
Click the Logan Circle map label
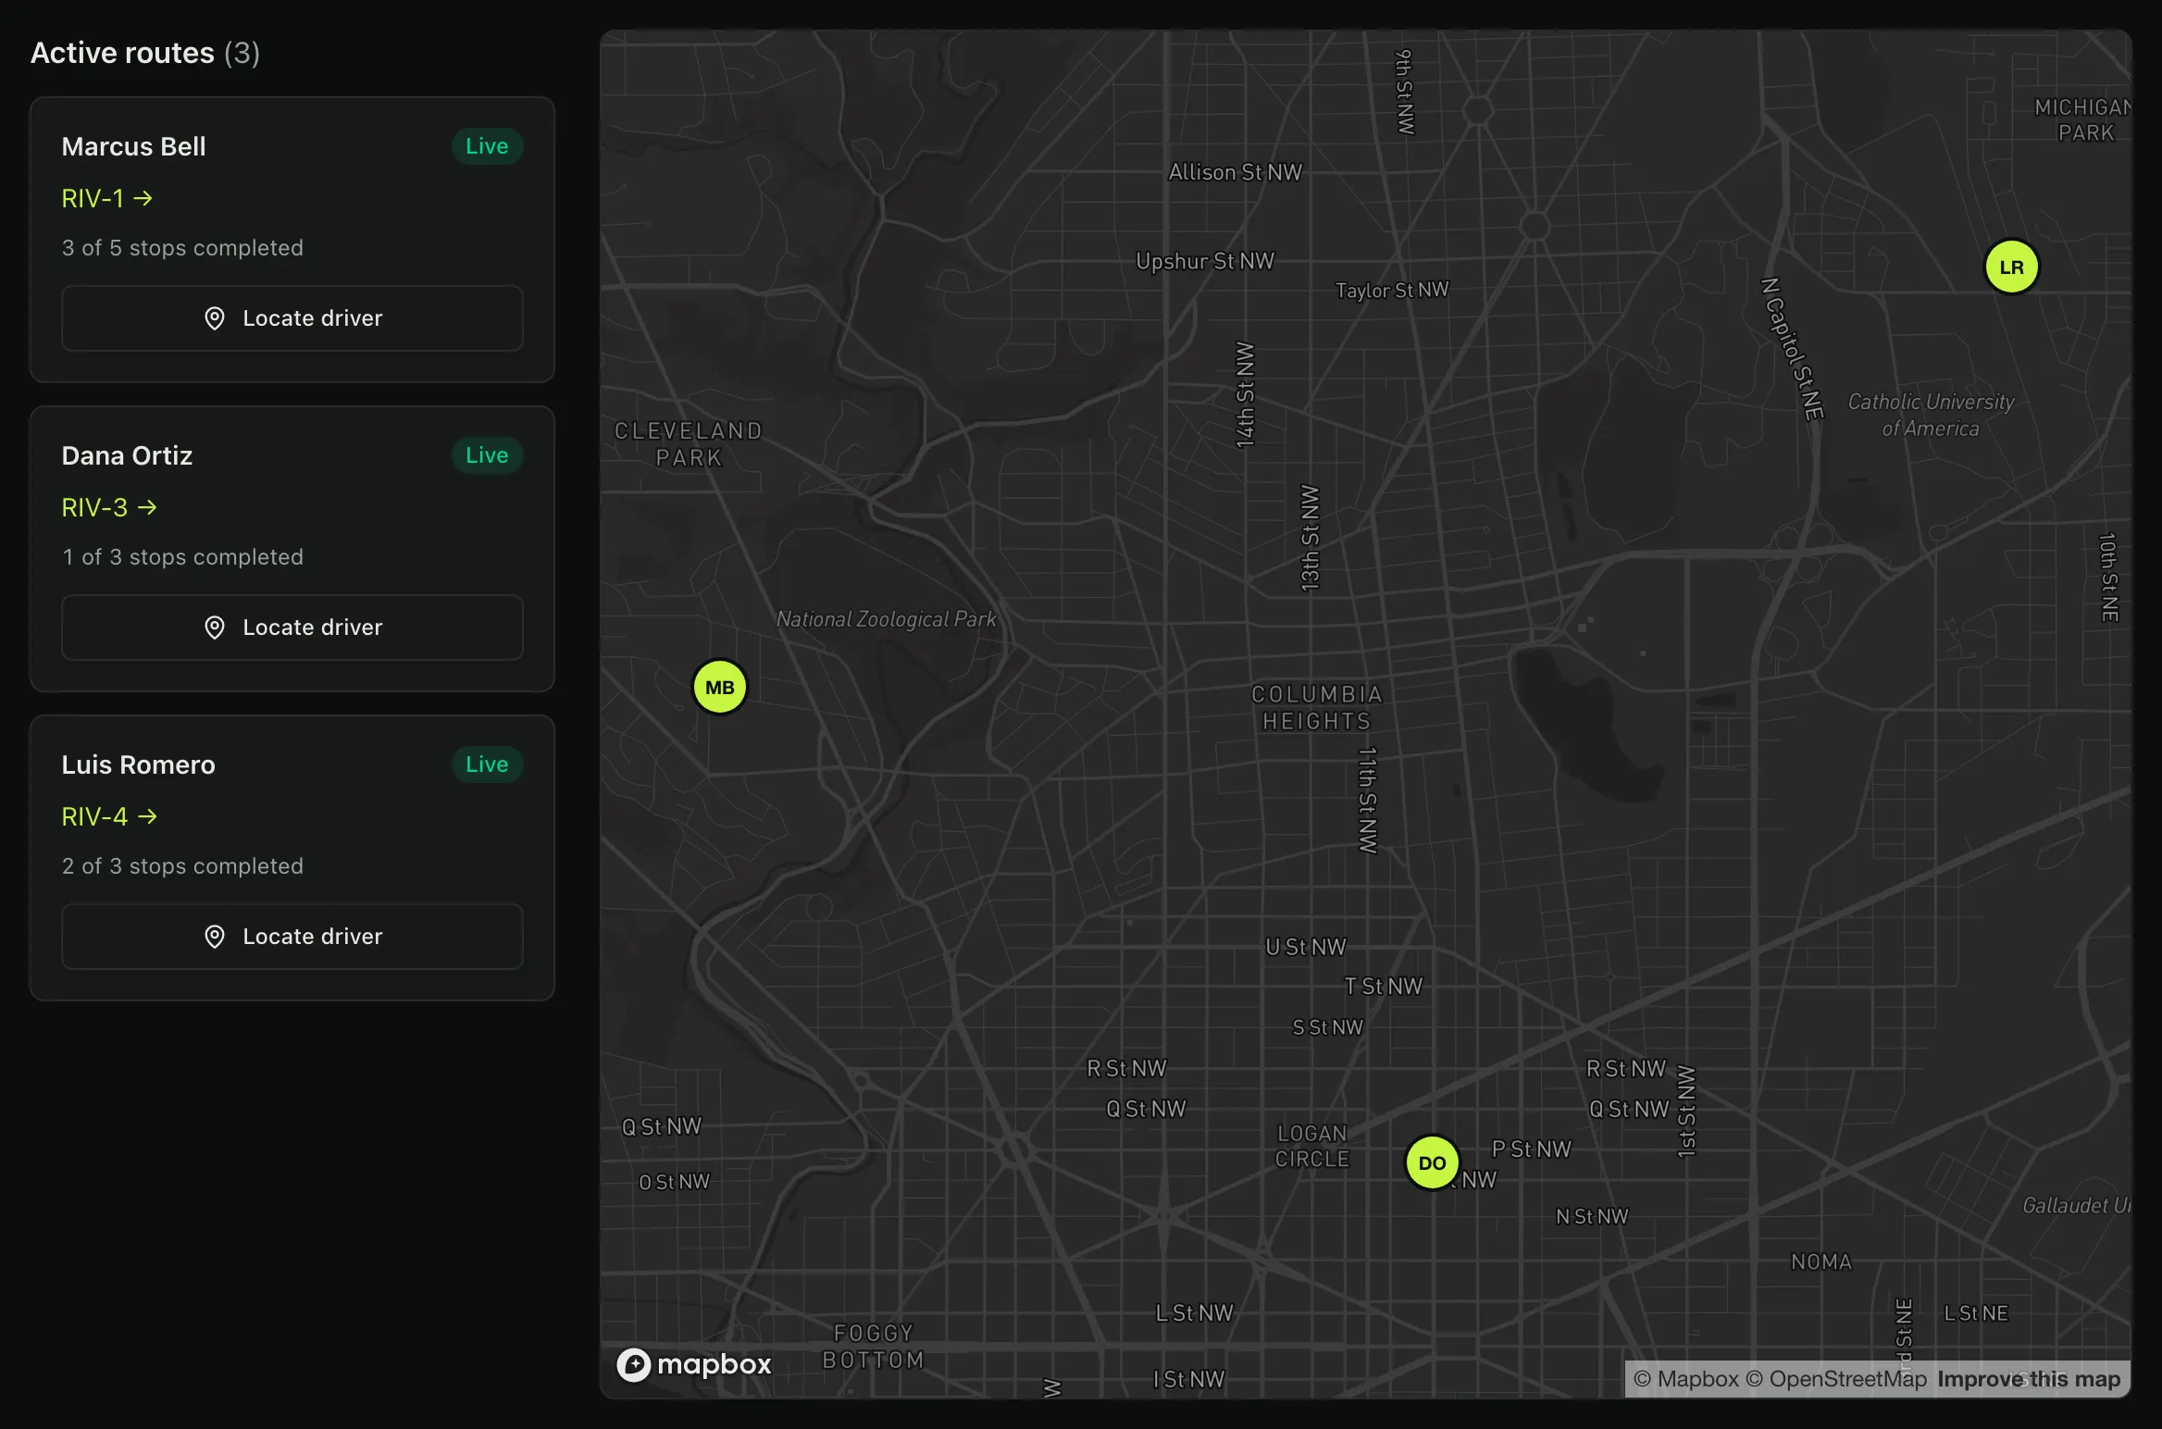tap(1312, 1146)
